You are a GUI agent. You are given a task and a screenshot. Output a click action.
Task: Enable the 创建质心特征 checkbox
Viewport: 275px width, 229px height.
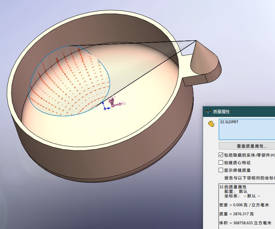point(221,163)
